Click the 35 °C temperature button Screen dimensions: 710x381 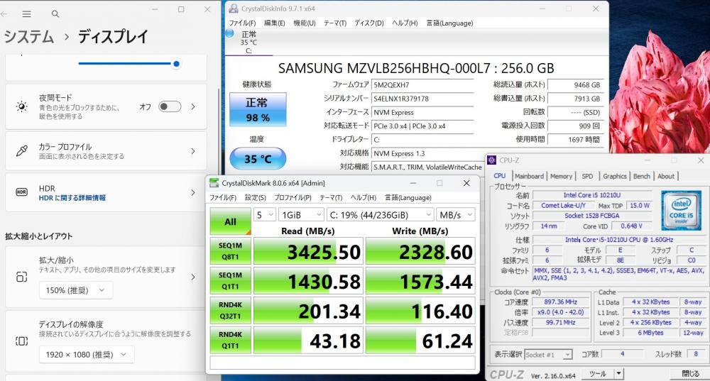click(258, 159)
